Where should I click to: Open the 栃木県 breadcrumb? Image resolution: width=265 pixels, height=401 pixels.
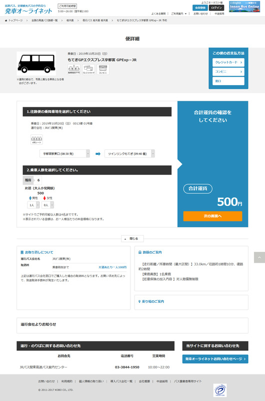(70, 20)
